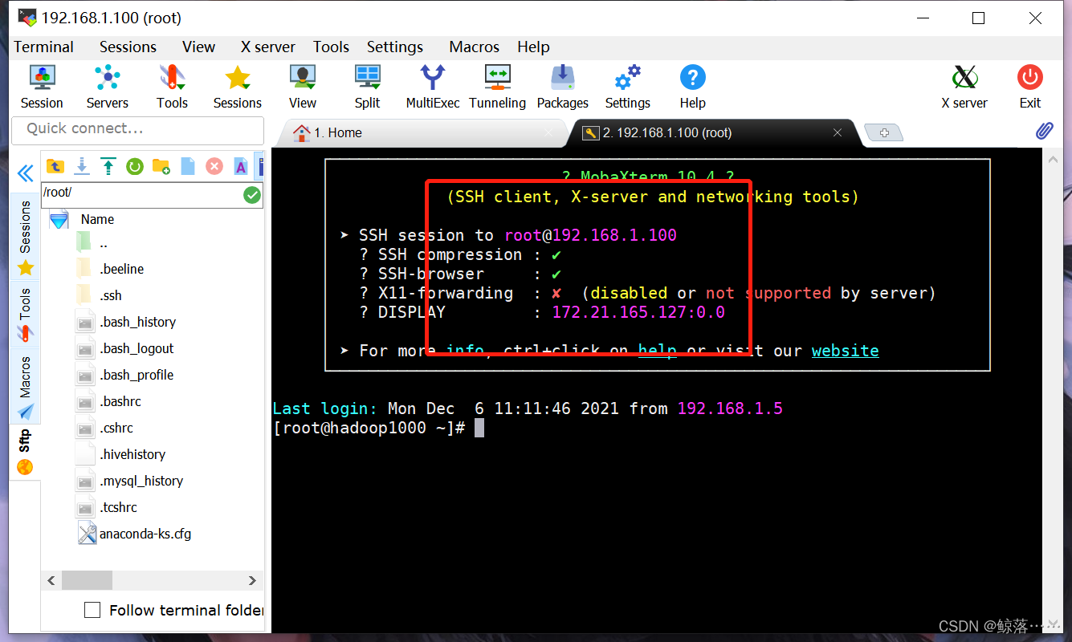1072x642 pixels.
Task: Open the Help toolbar icon
Action: (x=692, y=87)
